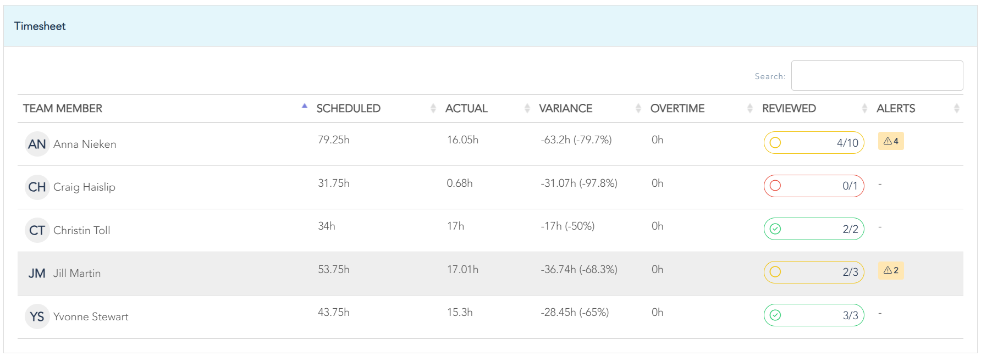Image resolution: width=981 pixels, height=356 pixels.
Task: Sort using the Scheduled column arrows
Action: click(433, 109)
